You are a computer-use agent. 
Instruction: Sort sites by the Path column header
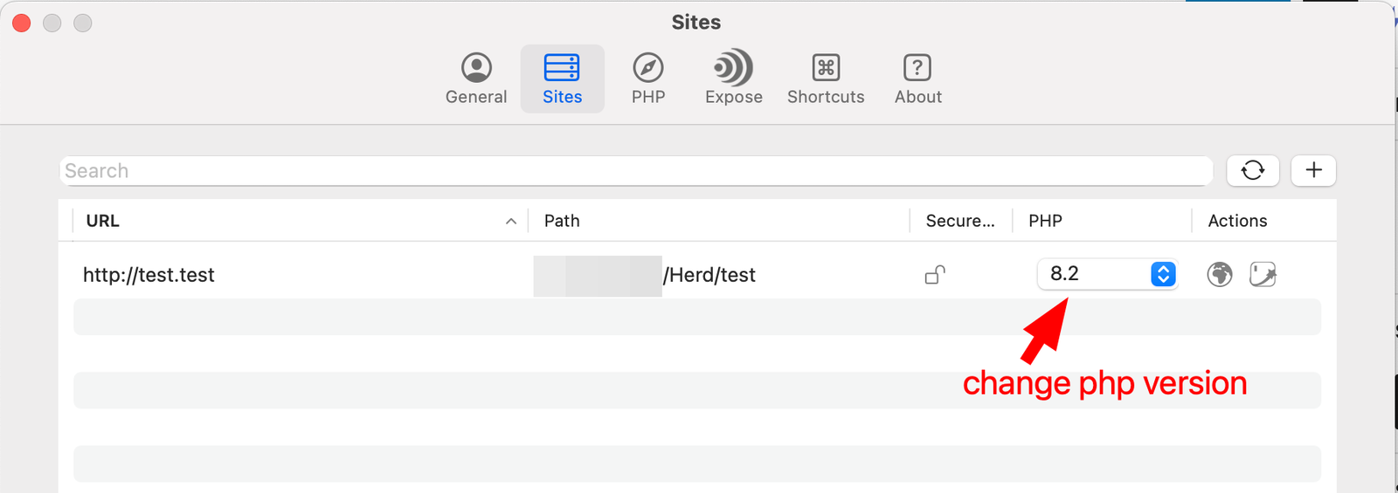coord(562,221)
